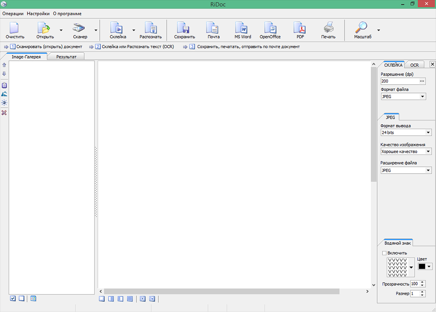Click the Очистить (clear) toolbar icon
The image size is (436, 312).
(x=15, y=29)
